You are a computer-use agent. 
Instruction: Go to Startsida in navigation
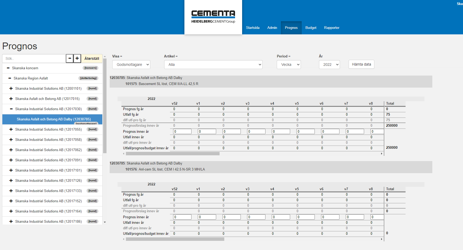click(253, 28)
